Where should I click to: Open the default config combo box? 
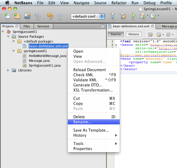(88, 17)
